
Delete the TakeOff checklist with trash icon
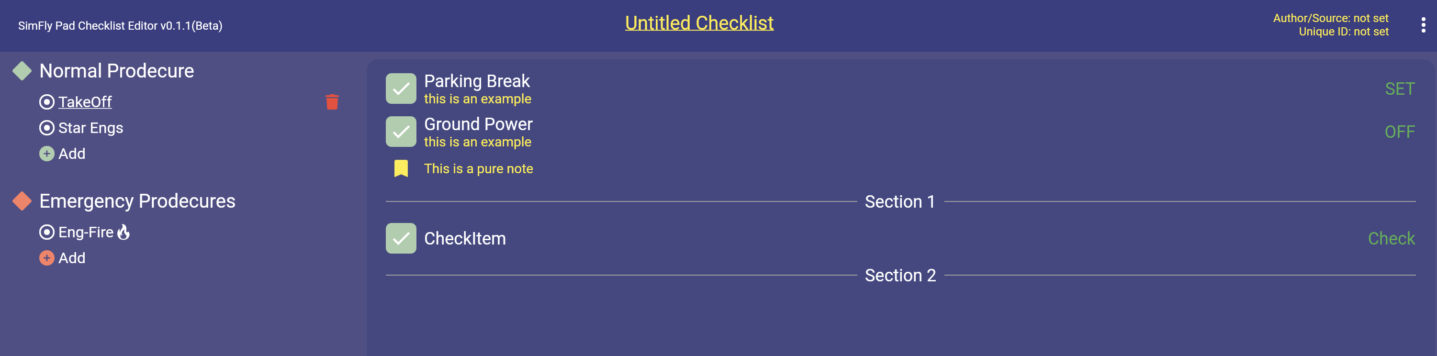pos(332,102)
